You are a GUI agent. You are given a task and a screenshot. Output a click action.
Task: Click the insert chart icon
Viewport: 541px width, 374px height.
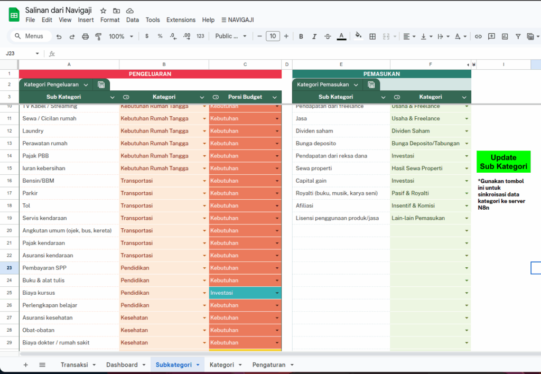click(x=505, y=36)
